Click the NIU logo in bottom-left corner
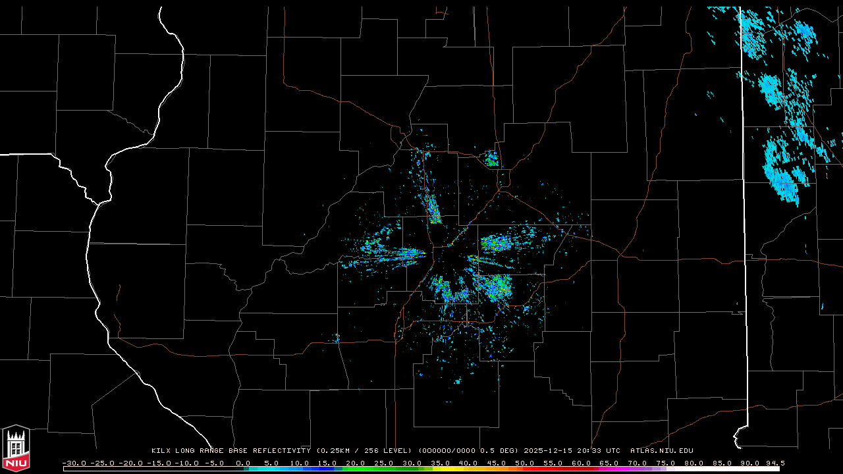 (x=16, y=449)
